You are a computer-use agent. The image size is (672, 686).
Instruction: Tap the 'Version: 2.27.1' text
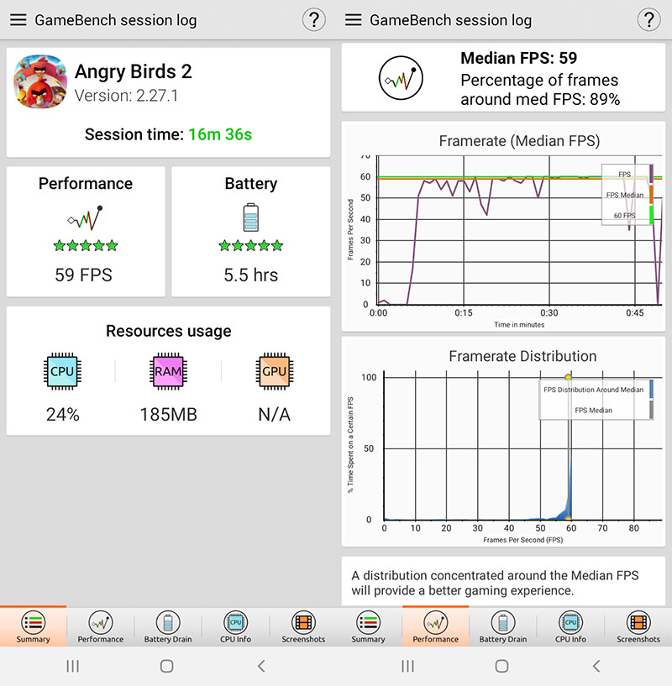(126, 96)
